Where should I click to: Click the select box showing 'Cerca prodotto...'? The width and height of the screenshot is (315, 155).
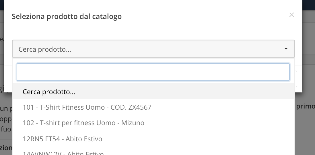point(153,49)
